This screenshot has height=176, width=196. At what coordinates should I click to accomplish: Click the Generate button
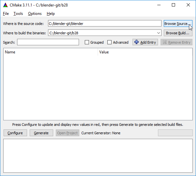pyautogui.click(x=41, y=133)
